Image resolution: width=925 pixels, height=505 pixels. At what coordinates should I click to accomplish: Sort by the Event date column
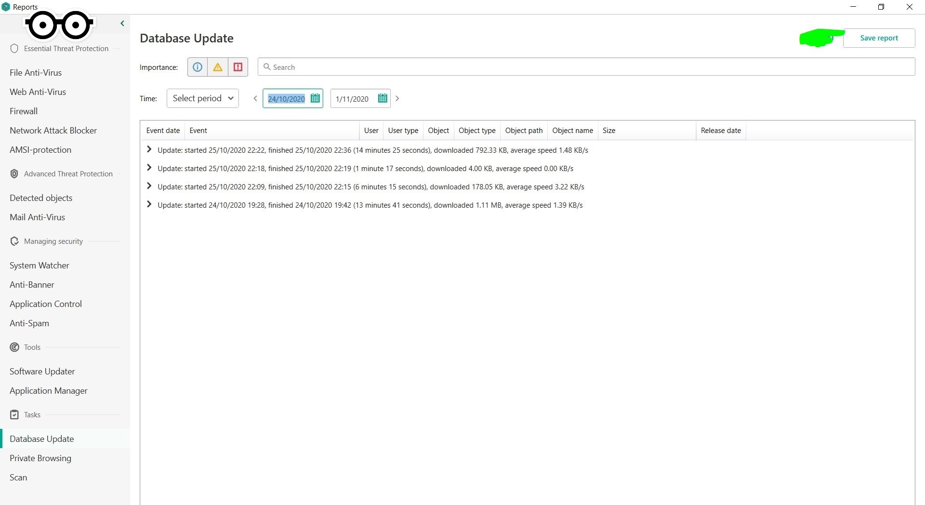pos(163,131)
